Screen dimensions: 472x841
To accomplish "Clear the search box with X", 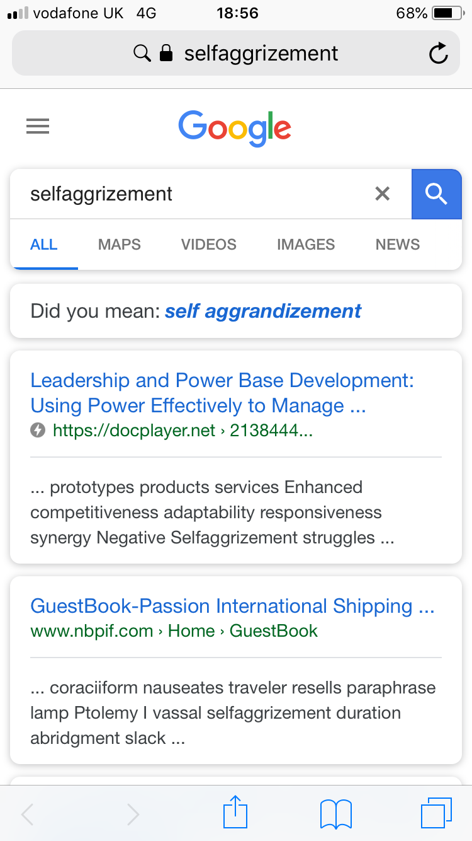I will (x=383, y=194).
